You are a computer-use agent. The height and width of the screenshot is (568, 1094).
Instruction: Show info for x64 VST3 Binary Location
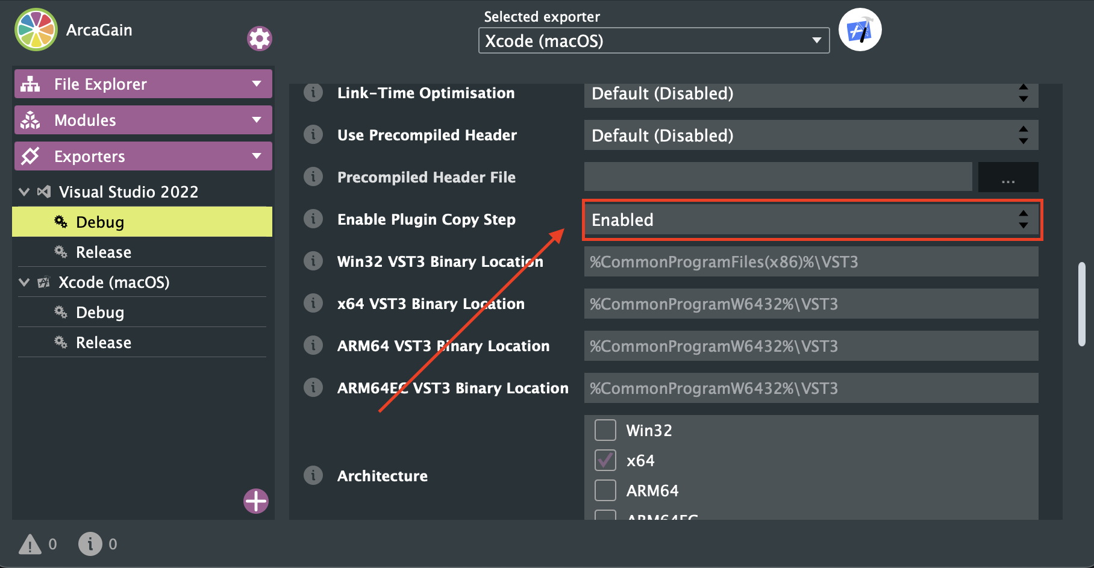coord(313,303)
